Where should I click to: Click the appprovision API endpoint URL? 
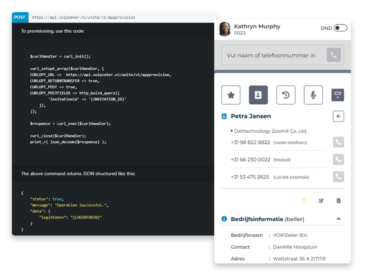coord(83,17)
